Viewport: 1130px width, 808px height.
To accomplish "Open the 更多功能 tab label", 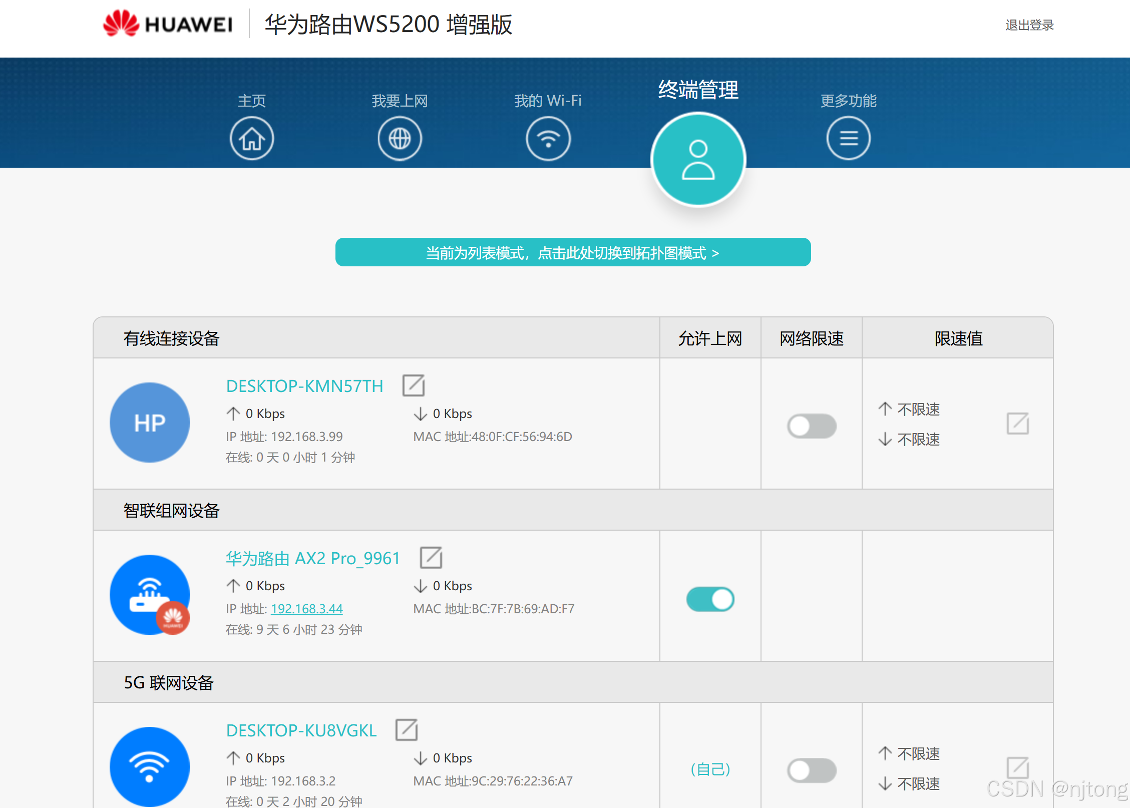I will (x=848, y=101).
